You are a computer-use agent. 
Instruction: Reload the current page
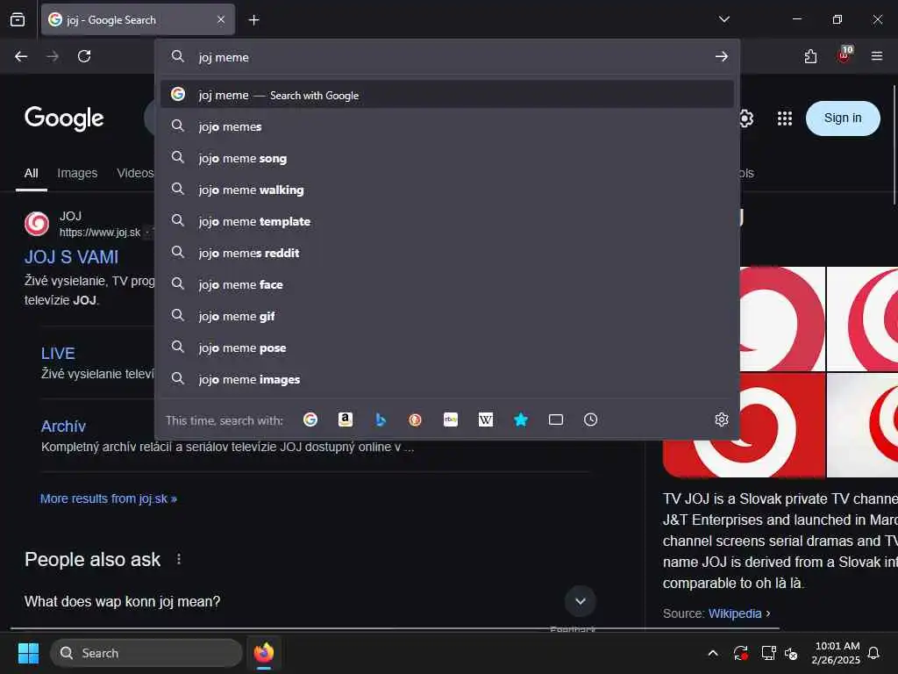[84, 56]
